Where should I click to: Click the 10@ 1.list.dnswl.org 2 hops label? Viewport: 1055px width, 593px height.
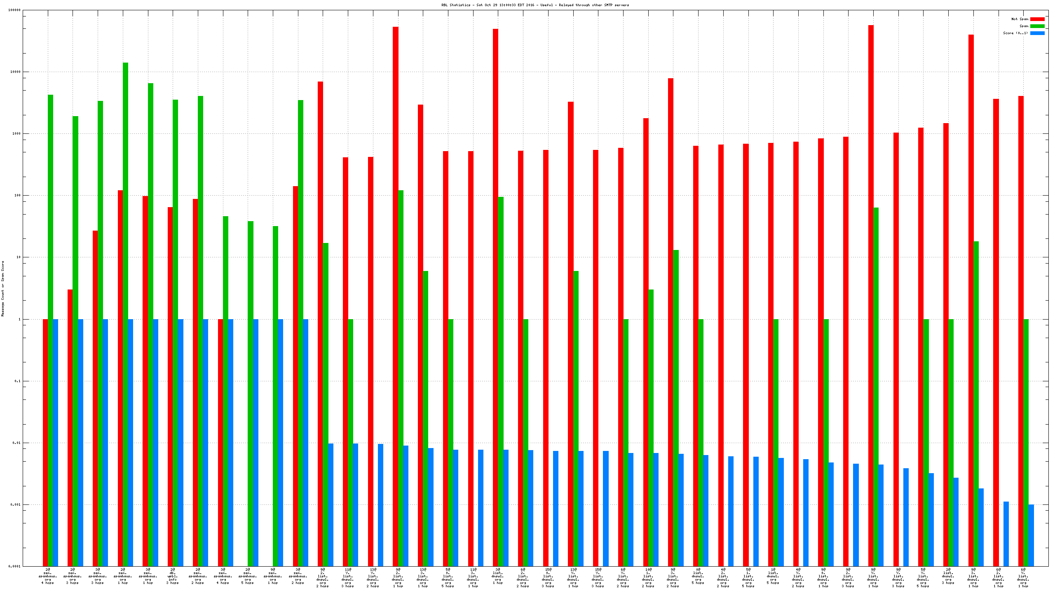(648, 578)
